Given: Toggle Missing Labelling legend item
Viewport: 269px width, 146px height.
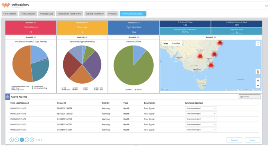Looking at the screenshot, I should point(39,88).
